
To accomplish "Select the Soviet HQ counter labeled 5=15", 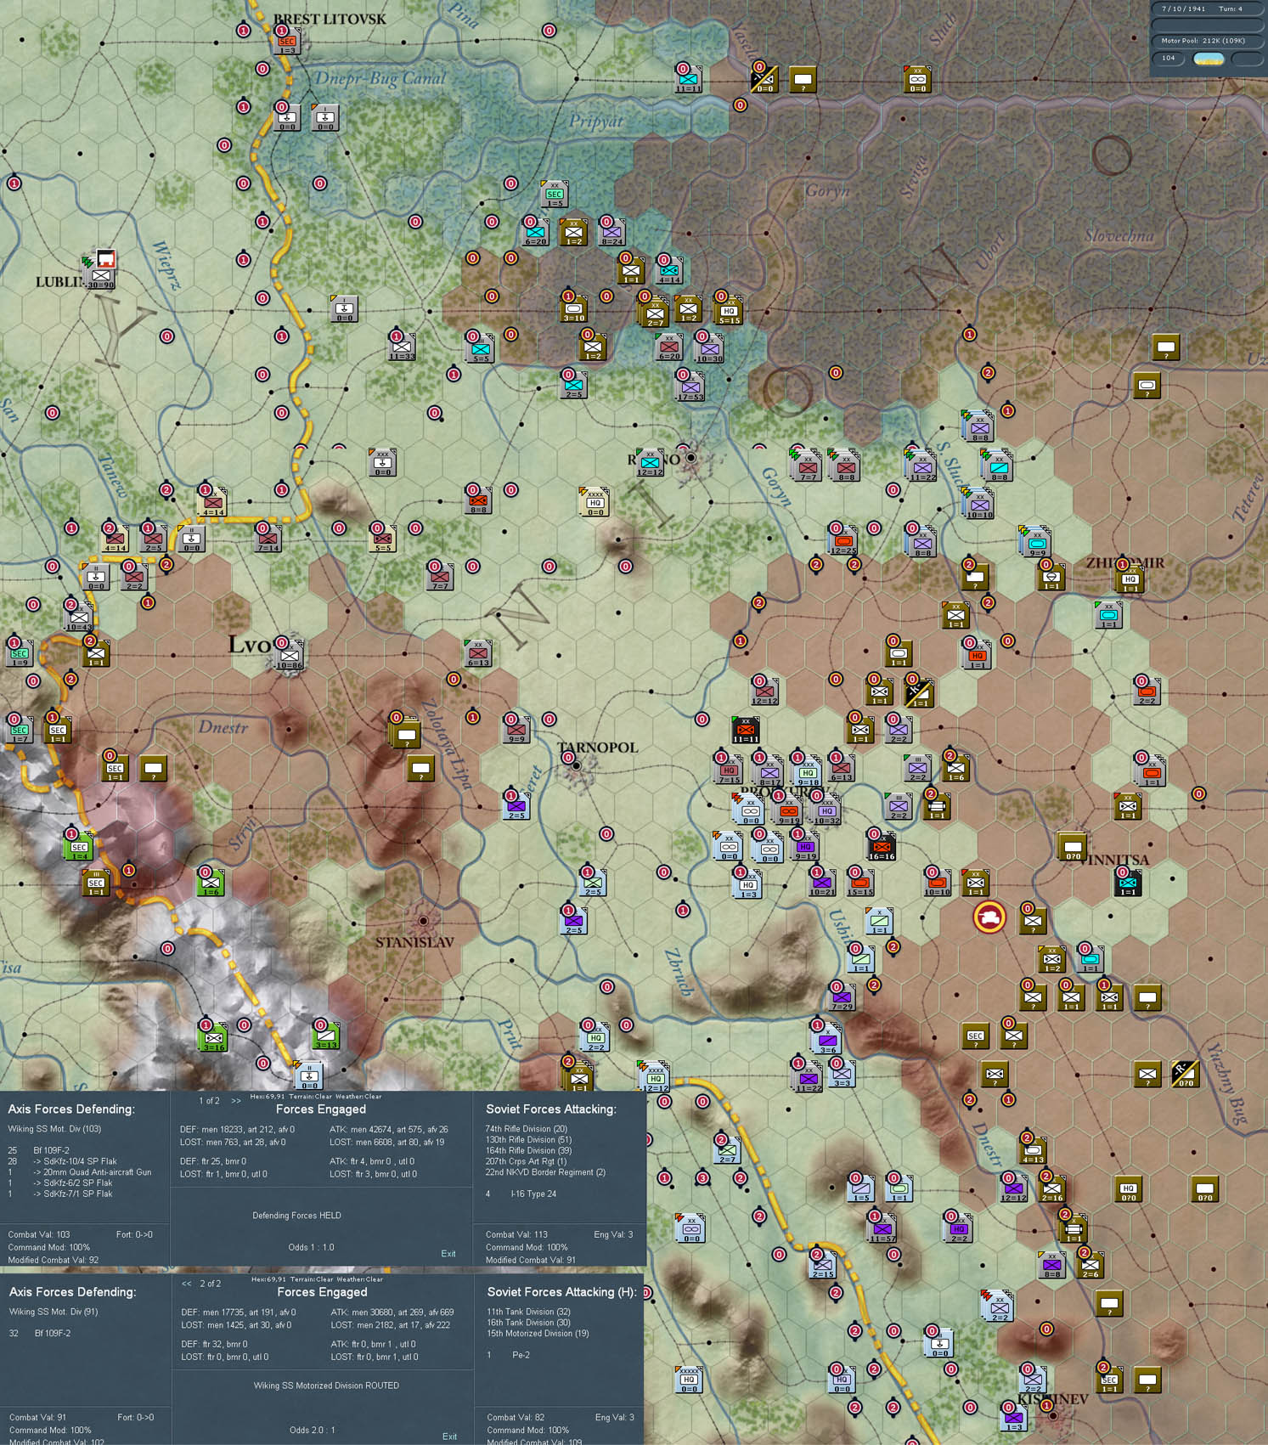I will coord(729,312).
